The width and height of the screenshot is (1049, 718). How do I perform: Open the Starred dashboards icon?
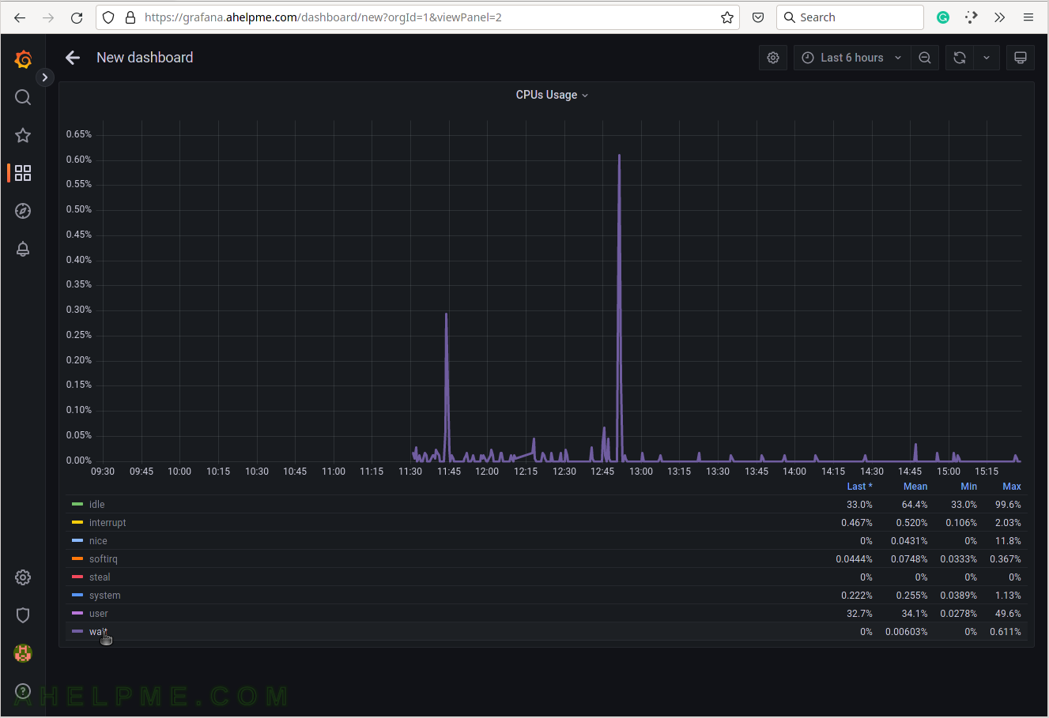[23, 135]
